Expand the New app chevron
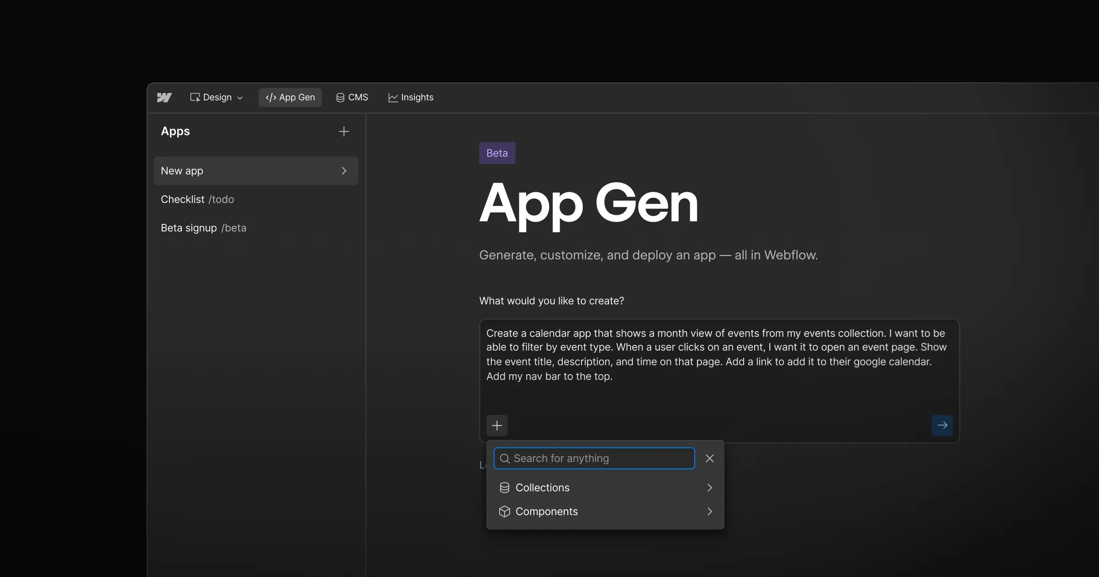The width and height of the screenshot is (1099, 577). point(344,171)
